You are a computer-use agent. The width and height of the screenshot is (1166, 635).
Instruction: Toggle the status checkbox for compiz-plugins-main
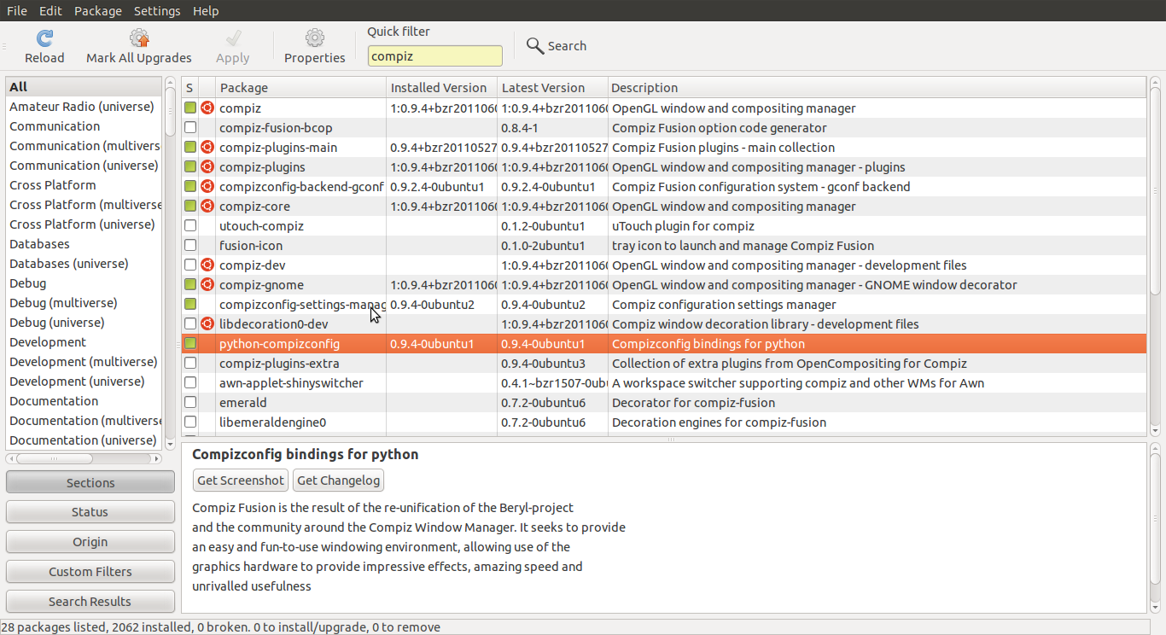tap(190, 148)
